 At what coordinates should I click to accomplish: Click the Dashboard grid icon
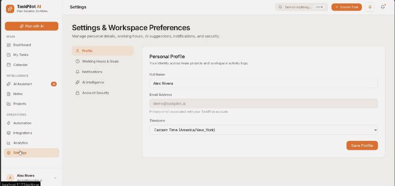[8, 45]
